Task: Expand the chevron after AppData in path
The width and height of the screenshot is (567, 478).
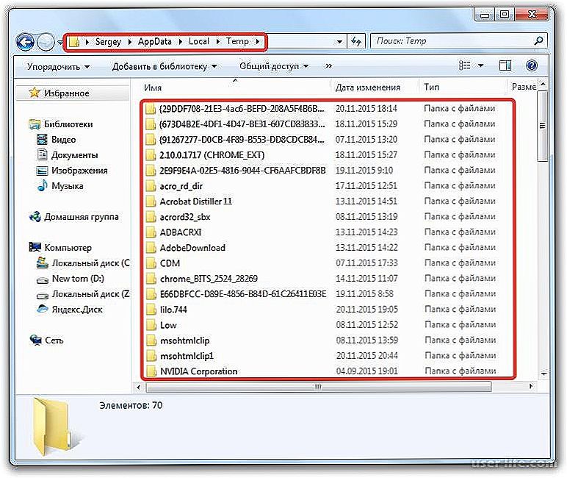Action: coord(180,42)
